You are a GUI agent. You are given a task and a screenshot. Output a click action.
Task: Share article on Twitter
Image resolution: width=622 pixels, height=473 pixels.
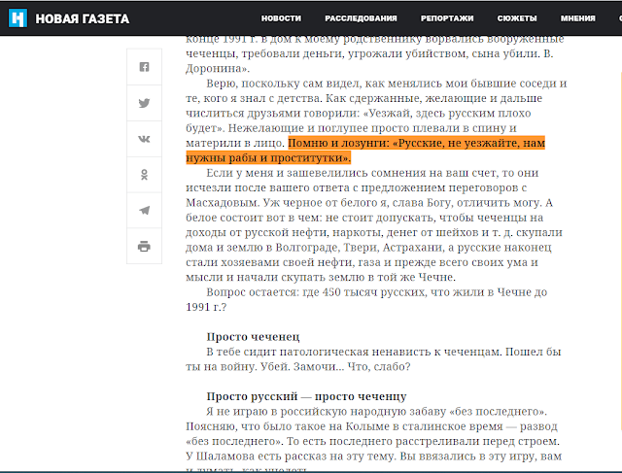145,103
